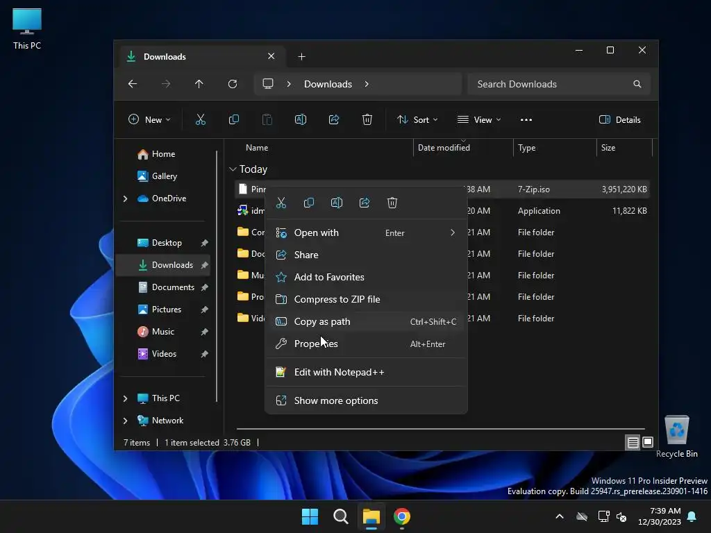Expand the This PC tree node
This screenshot has width=711, height=533.
[126, 398]
